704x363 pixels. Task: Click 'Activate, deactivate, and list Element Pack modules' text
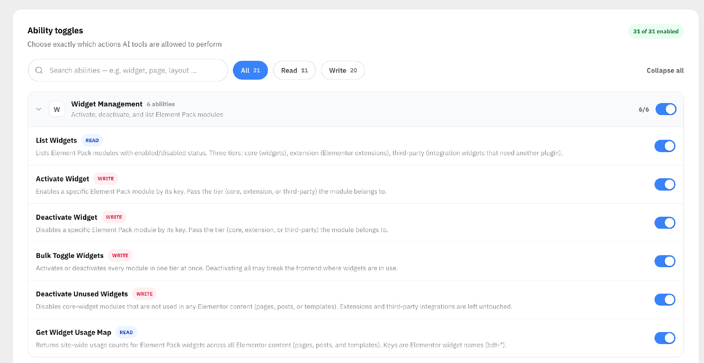coord(147,115)
